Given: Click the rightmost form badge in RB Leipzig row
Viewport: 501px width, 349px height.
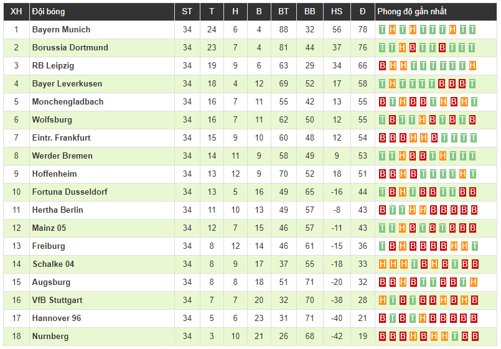Looking at the screenshot, I should pos(473,66).
